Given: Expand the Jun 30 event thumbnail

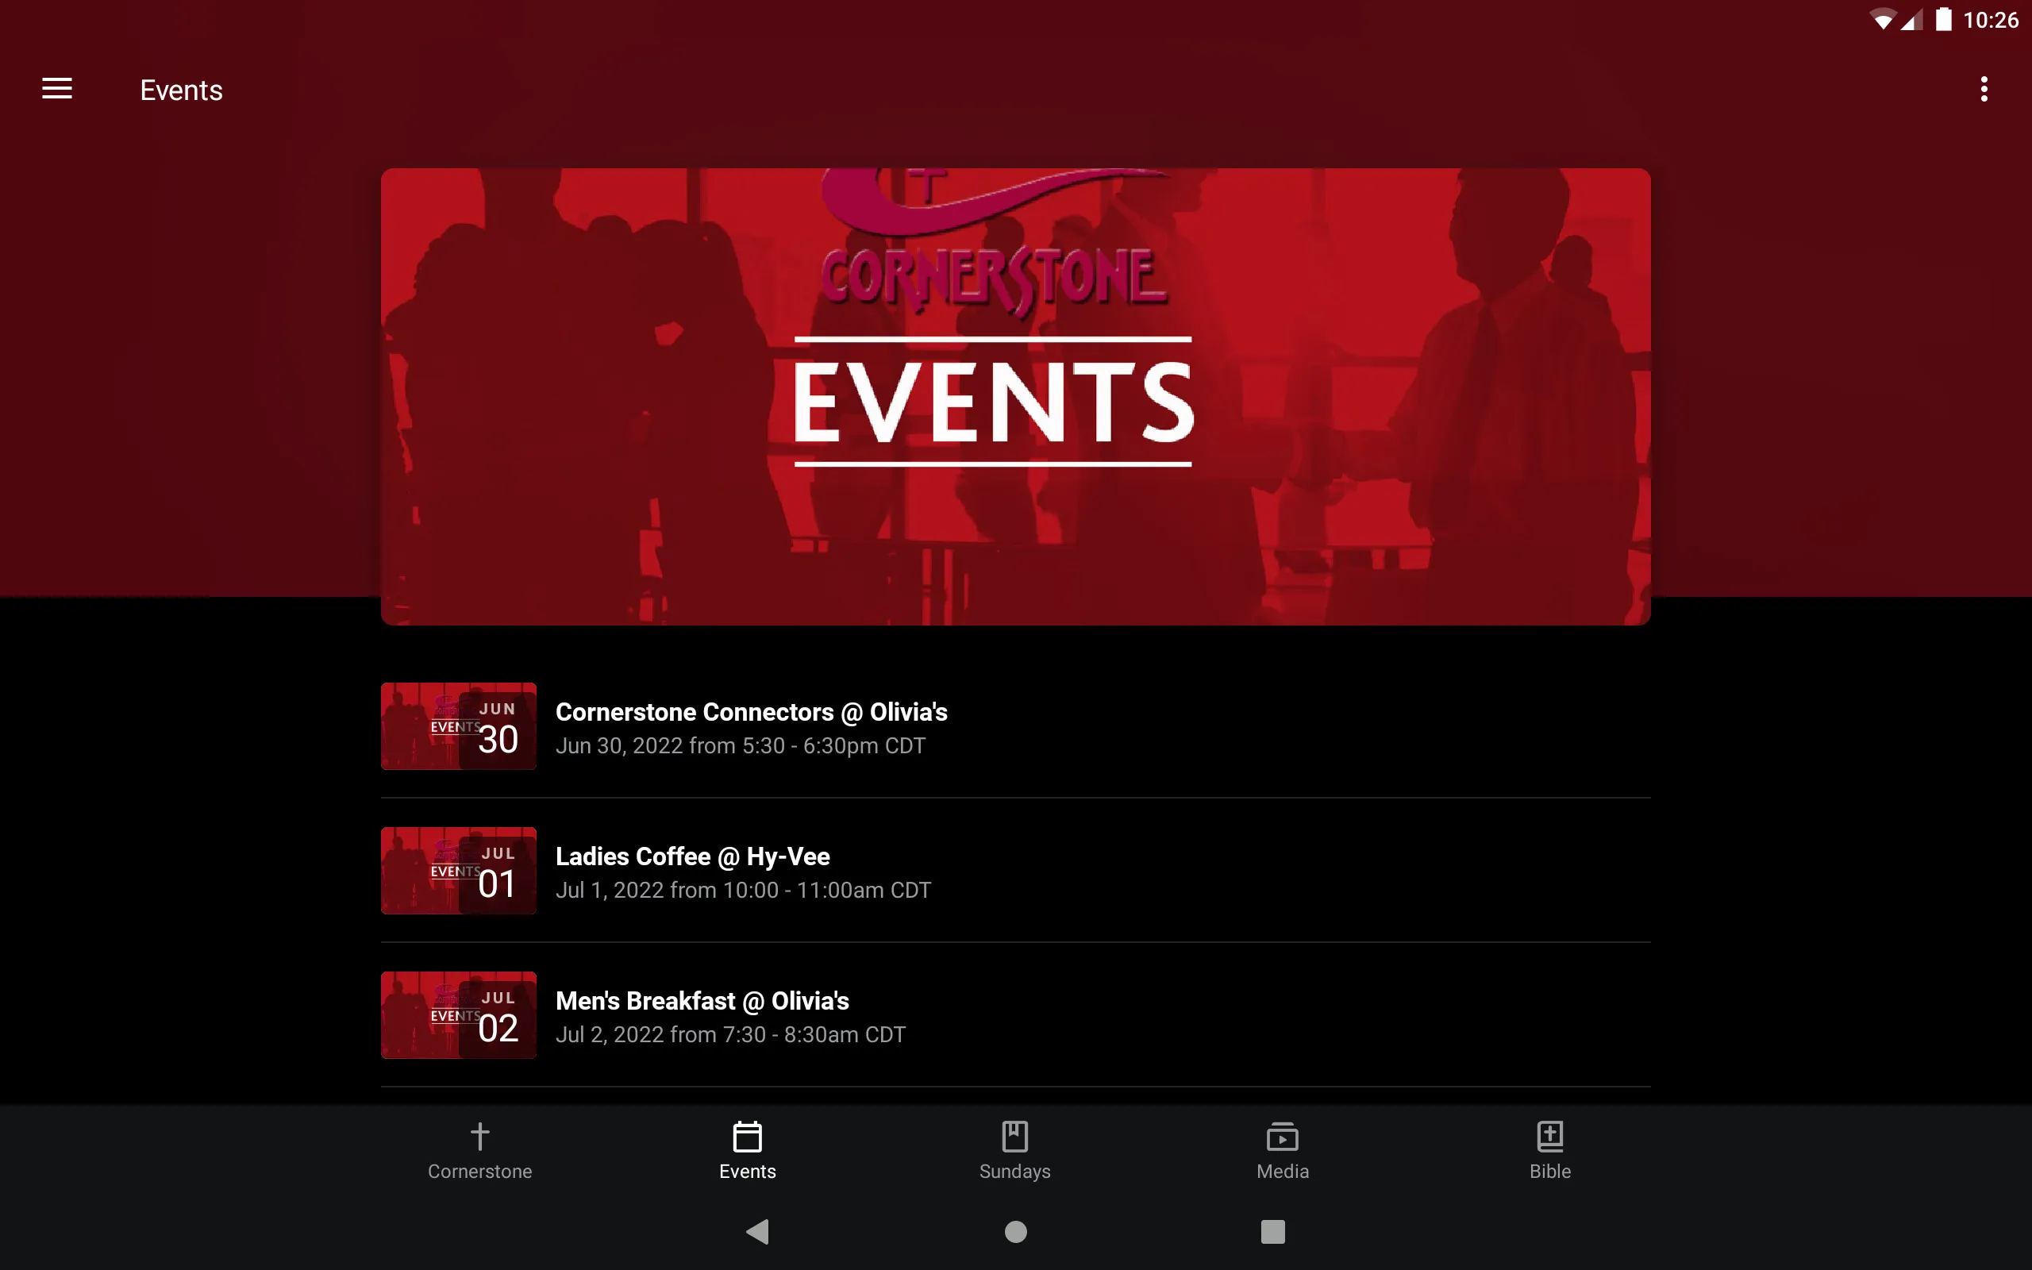Looking at the screenshot, I should click(x=456, y=725).
